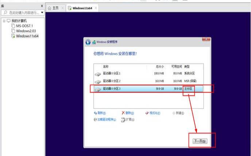Click the home icon on 主页 tab
This screenshot has height=156, width=251.
50,8
